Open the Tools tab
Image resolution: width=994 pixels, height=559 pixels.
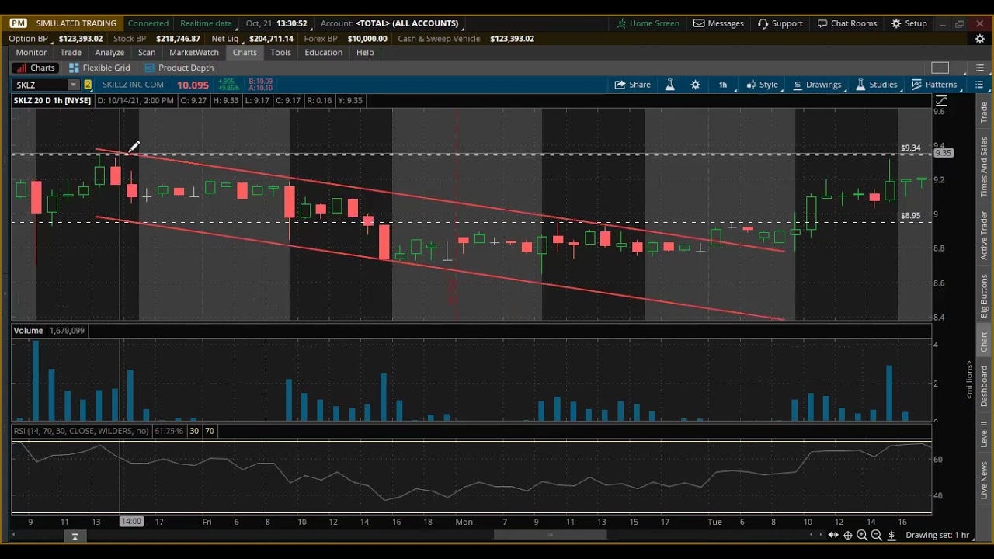280,52
